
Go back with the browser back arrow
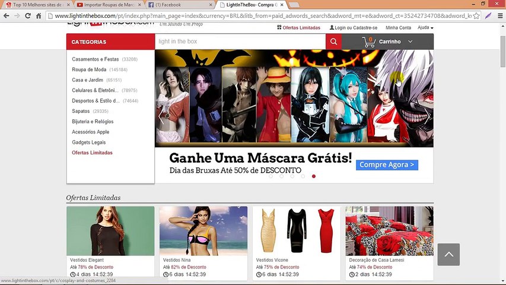point(6,16)
